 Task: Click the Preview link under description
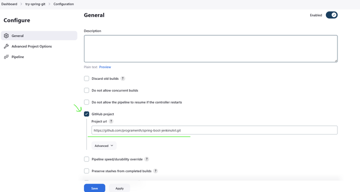pyautogui.click(x=105, y=67)
